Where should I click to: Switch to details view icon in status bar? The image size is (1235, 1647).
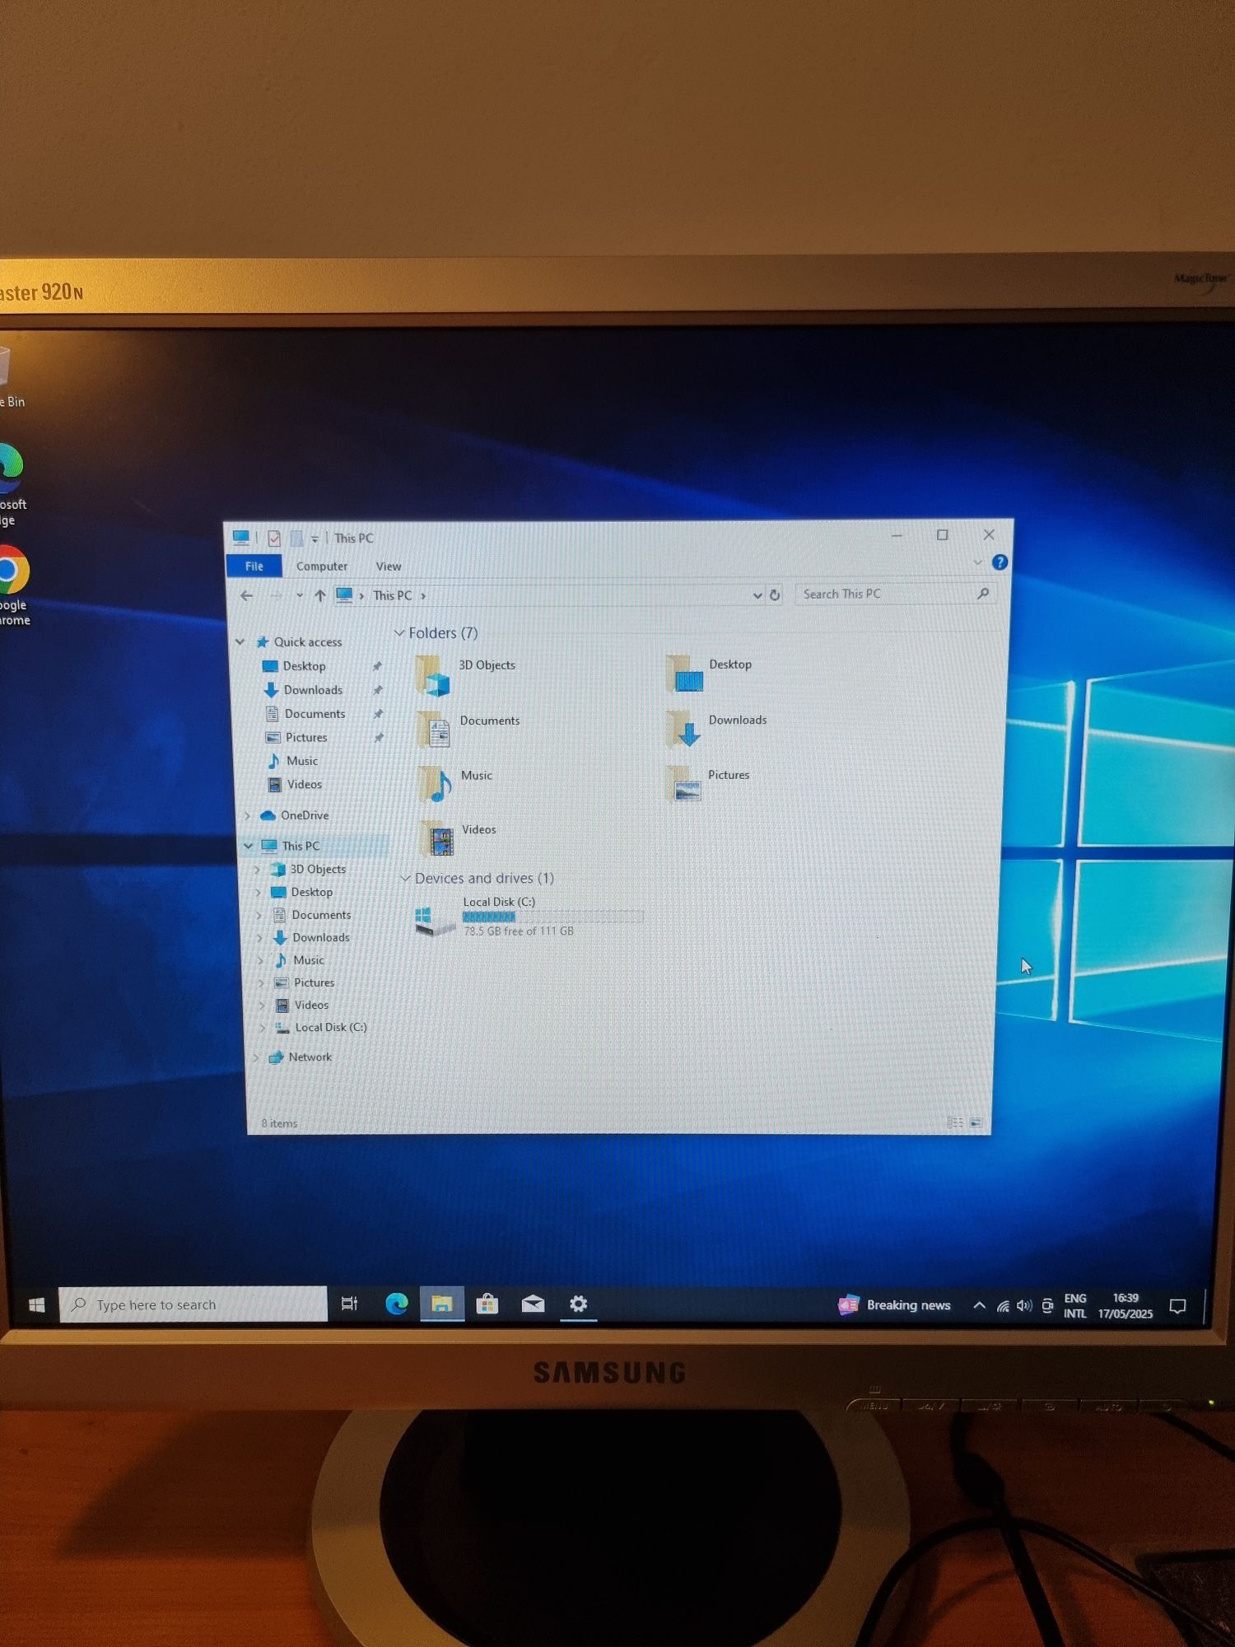[955, 1122]
